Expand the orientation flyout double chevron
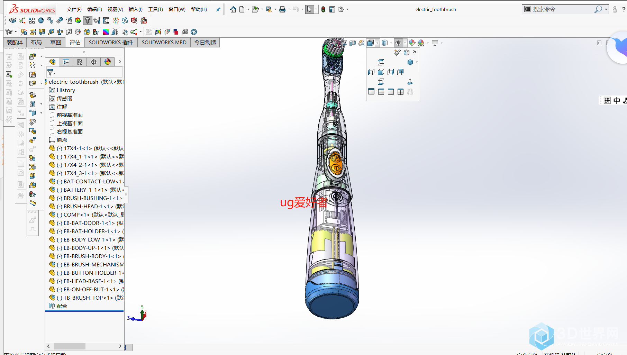627x355 pixels. coord(415,52)
